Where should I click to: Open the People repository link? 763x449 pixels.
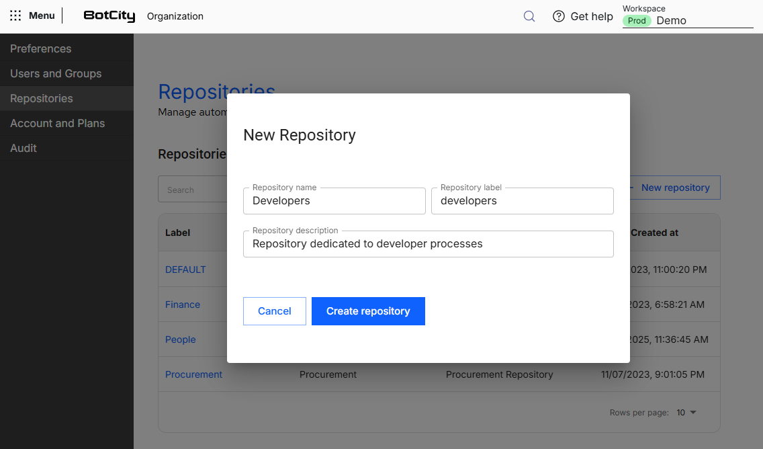(x=181, y=339)
